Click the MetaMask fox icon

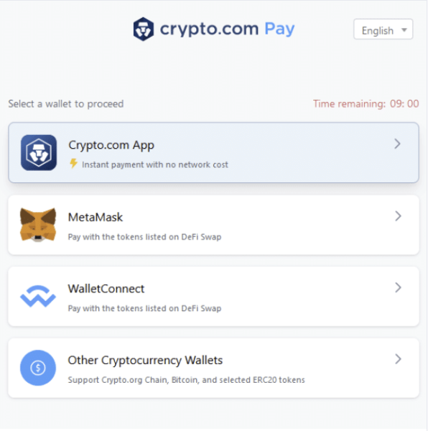(38, 225)
